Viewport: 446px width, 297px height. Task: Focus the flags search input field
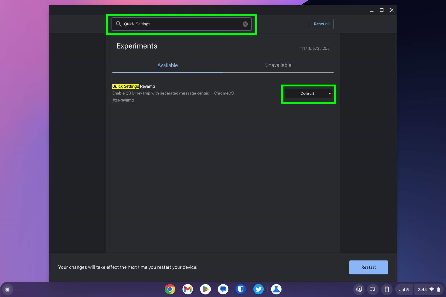pyautogui.click(x=182, y=24)
